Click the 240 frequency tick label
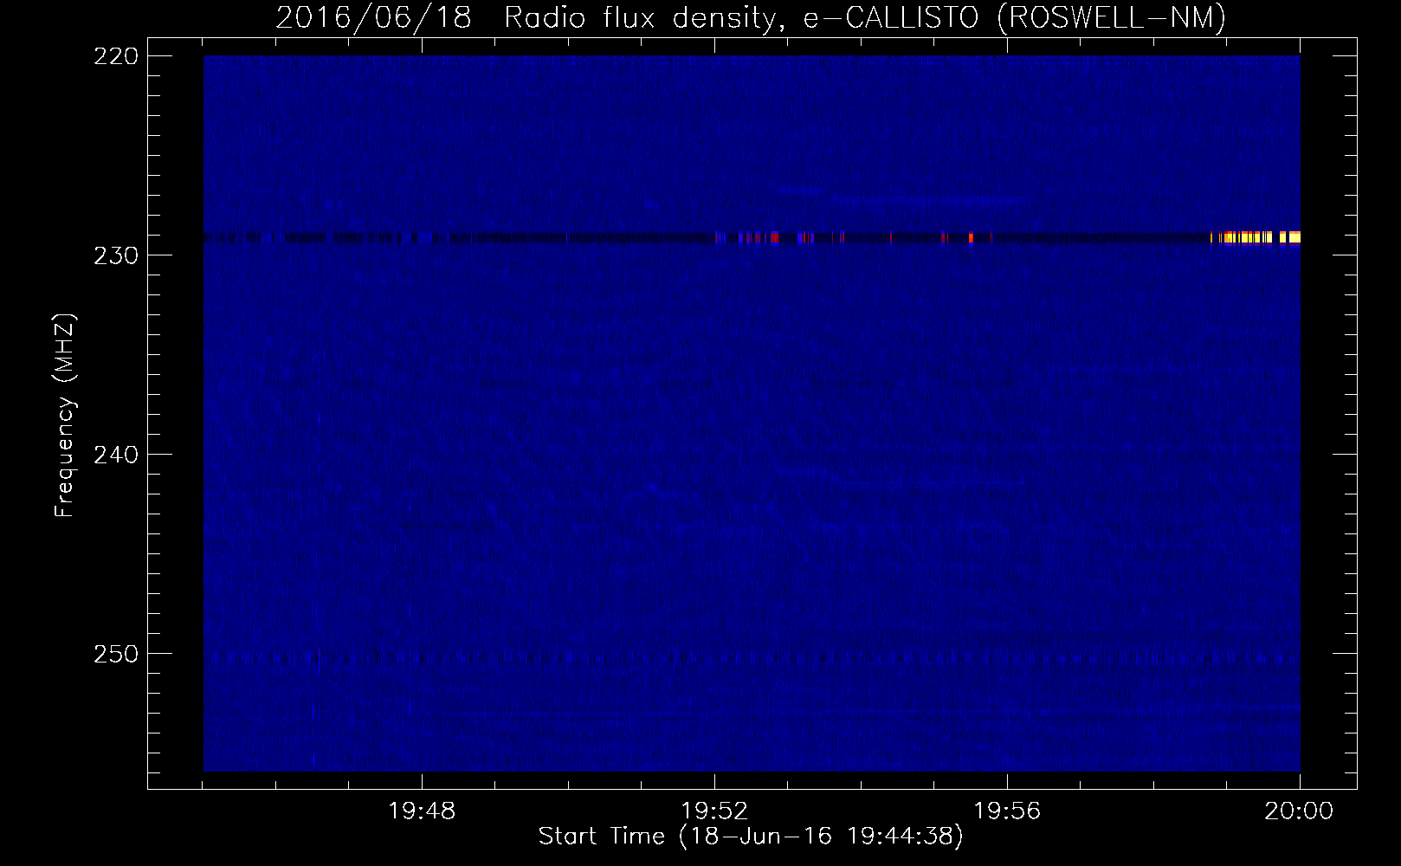This screenshot has height=866, width=1401. [115, 454]
